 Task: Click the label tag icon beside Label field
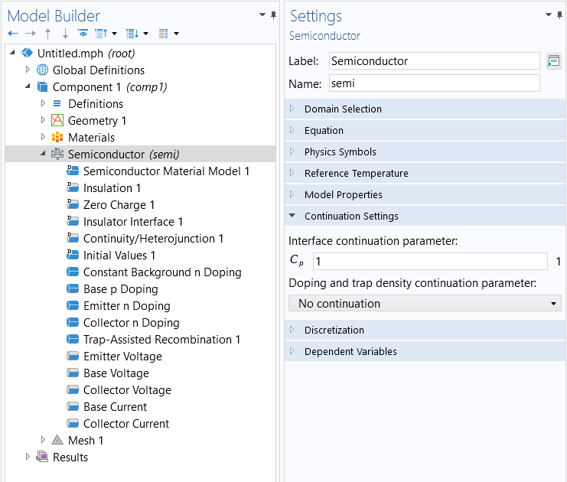[x=553, y=61]
